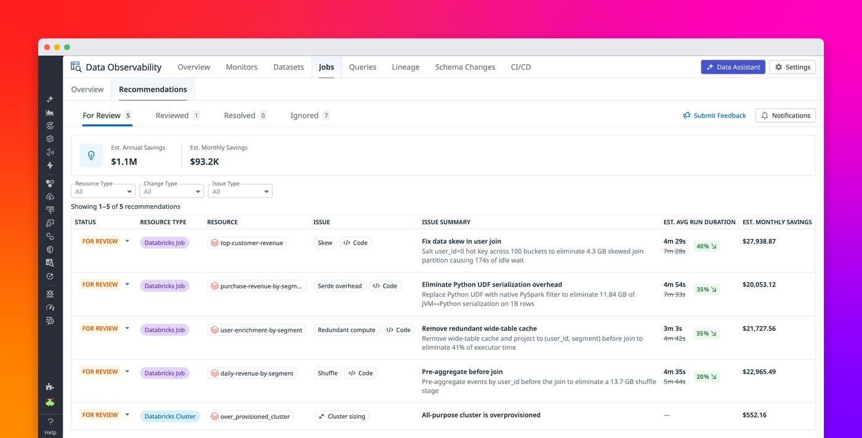This screenshot has height=438, width=862.
Task: Open the area-chart dashboards icon in sidebar
Action: tap(50, 113)
